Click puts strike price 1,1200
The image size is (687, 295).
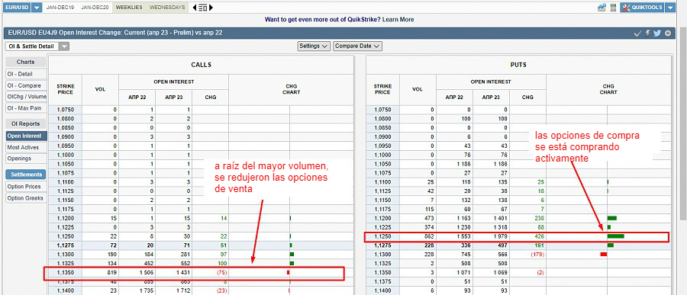pos(382,218)
